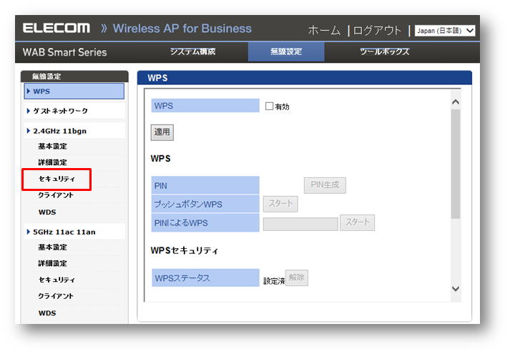Click the PIN生成 button
Image resolution: width=510 pixels, height=354 pixels.
[325, 185]
